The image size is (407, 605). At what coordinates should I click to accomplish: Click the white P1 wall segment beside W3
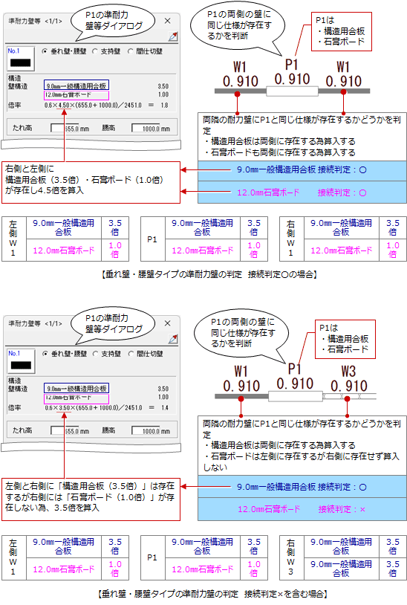click(x=296, y=396)
